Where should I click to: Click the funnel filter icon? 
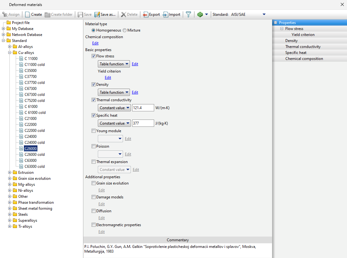(x=188, y=15)
